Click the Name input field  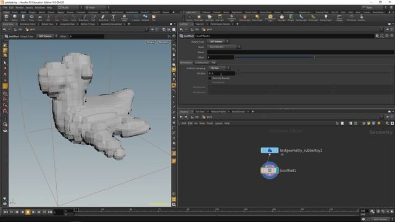point(301,52)
